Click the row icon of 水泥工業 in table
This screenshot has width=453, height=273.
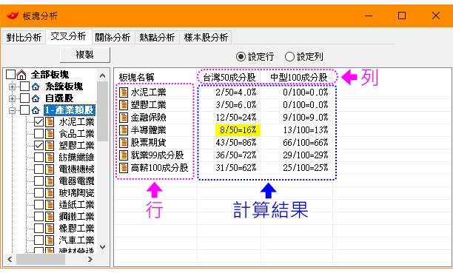124,92
